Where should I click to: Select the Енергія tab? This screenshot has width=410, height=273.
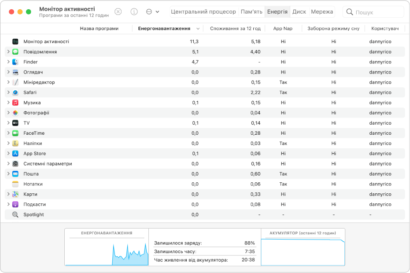pos(277,12)
